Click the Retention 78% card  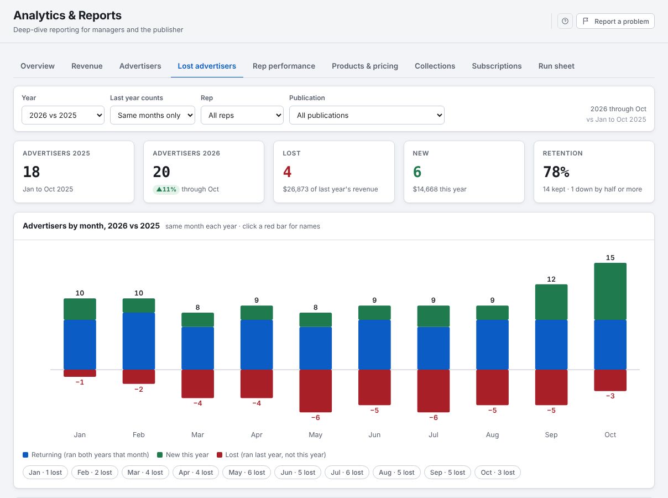coord(594,172)
